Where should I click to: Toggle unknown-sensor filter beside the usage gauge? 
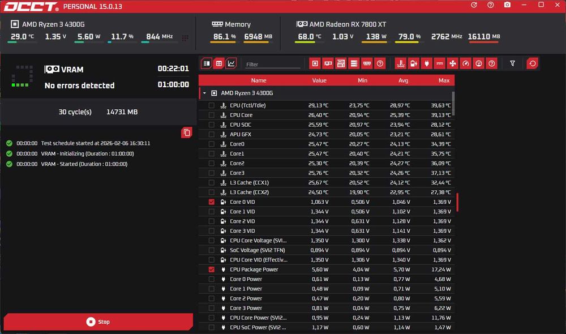pyautogui.click(x=492, y=63)
